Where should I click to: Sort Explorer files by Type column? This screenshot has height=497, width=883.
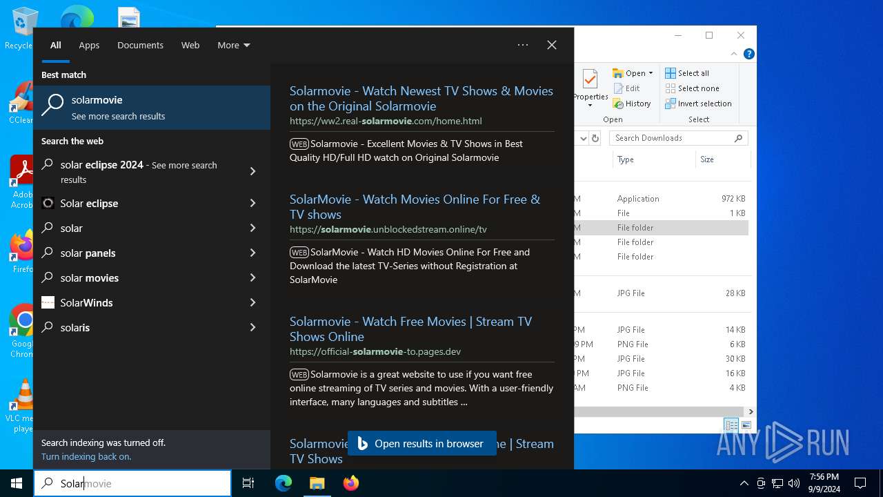(x=654, y=159)
